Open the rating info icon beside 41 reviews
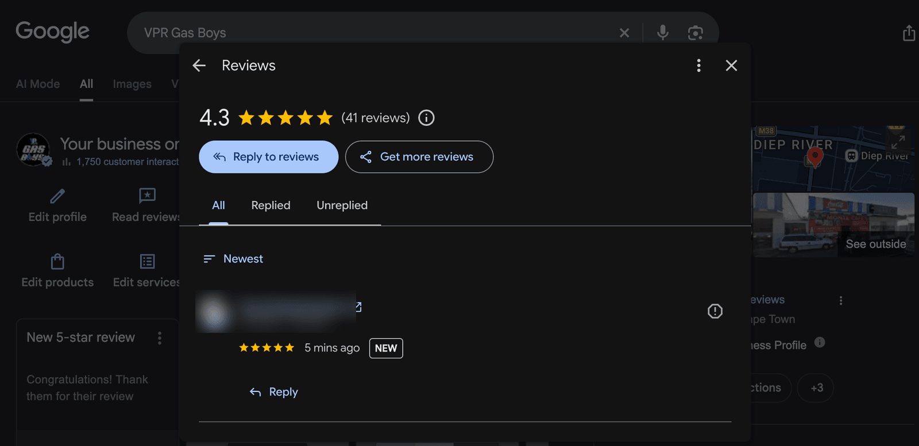The image size is (919, 446). [x=426, y=118]
